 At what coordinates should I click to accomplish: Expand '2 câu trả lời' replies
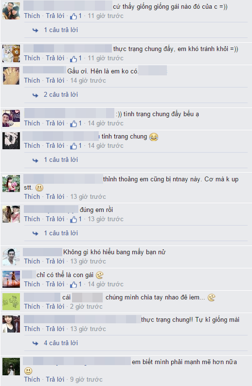(61, 94)
